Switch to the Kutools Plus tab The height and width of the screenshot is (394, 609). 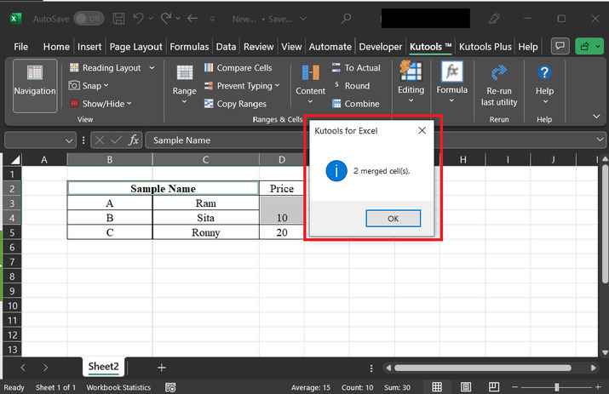point(486,47)
